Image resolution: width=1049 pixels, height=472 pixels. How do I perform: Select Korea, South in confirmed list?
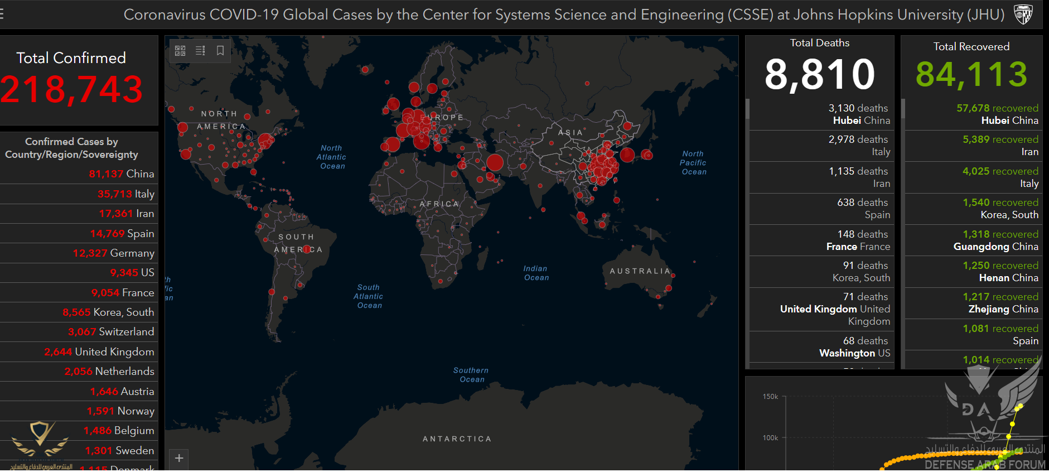(x=108, y=312)
